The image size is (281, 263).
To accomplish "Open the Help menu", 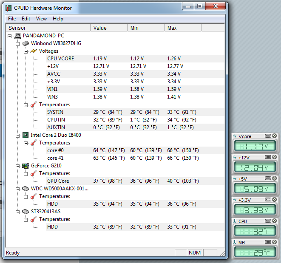I will pos(58,19).
